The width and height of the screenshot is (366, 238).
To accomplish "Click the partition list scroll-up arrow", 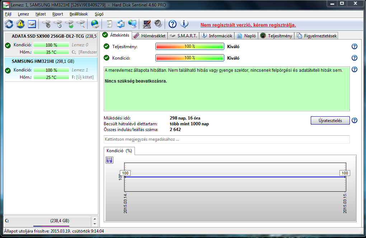I will coord(95,219).
